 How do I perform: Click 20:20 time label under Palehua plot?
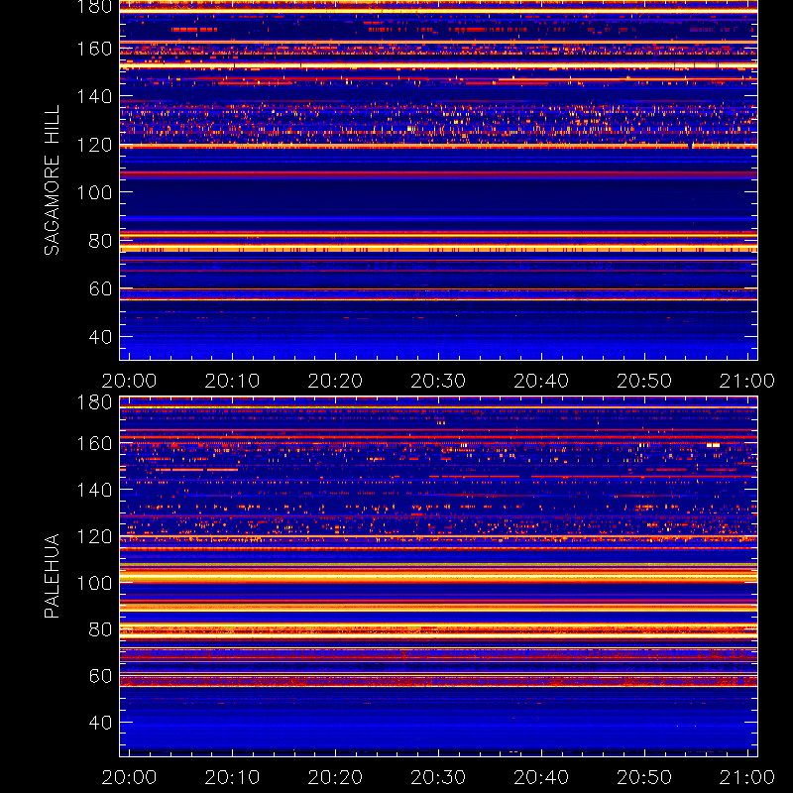point(335,777)
